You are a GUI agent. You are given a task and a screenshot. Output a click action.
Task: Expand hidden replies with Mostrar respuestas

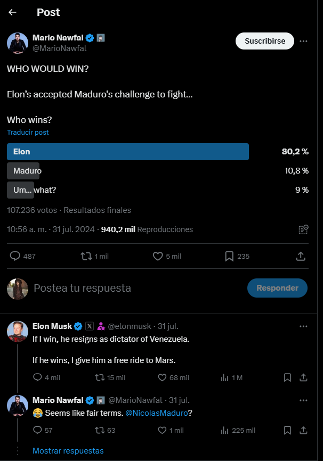(68, 451)
